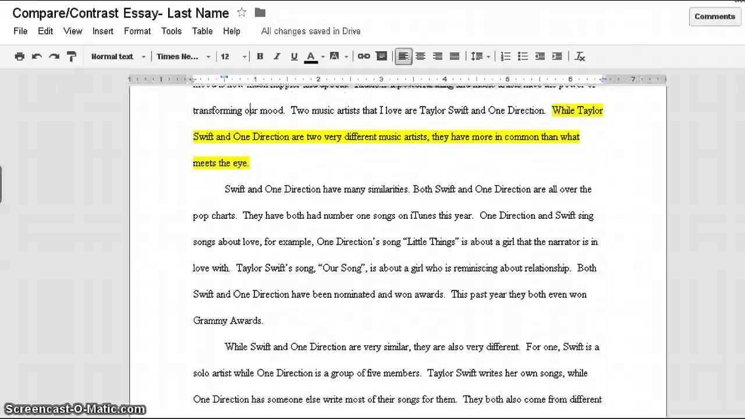
Task: Toggle italic formatting
Action: point(277,56)
